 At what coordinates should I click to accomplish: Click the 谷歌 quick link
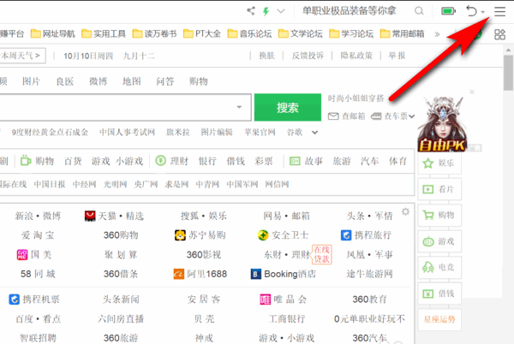(x=295, y=133)
